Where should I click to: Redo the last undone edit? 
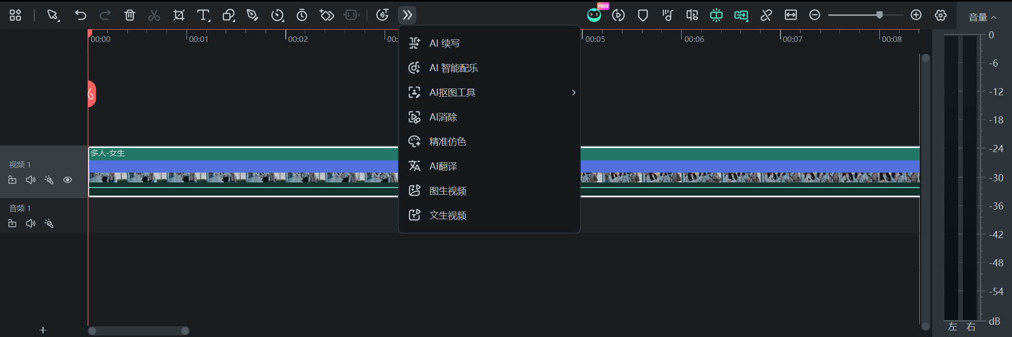(105, 15)
